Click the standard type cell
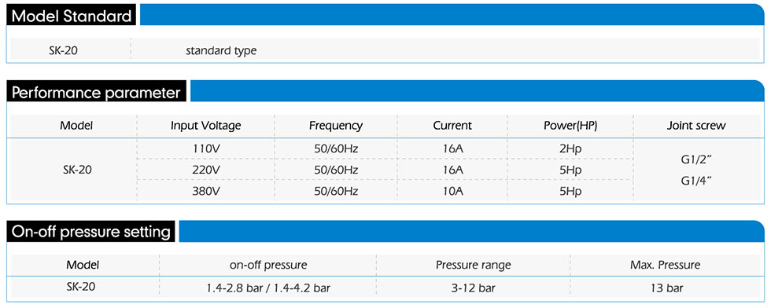771x308 pixels. (x=221, y=50)
